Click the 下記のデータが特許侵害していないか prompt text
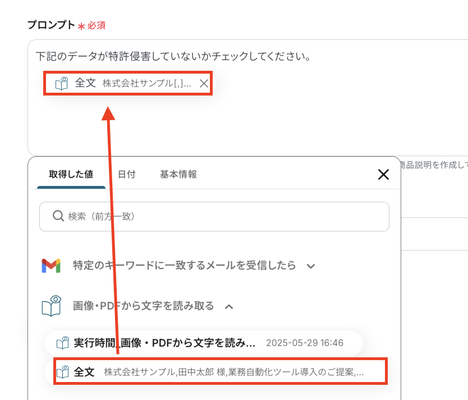Image resolution: width=468 pixels, height=400 pixels. pyautogui.click(x=173, y=56)
